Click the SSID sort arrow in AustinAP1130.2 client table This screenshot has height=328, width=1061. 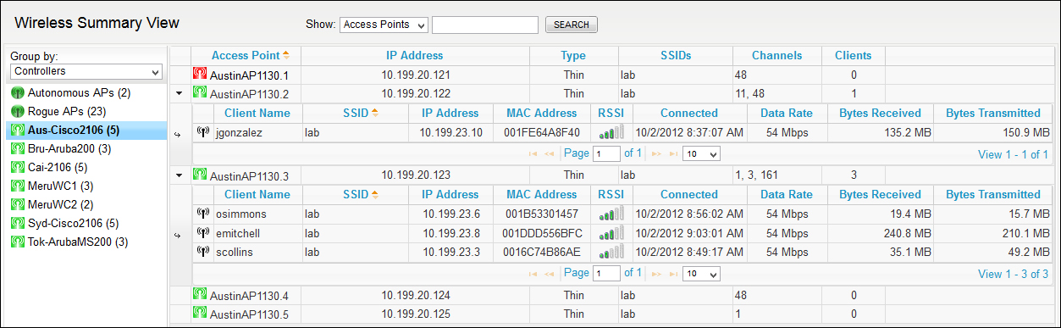point(375,113)
